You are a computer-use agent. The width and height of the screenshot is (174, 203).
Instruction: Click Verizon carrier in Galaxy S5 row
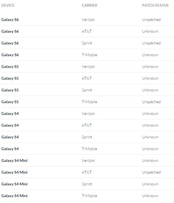point(88,67)
